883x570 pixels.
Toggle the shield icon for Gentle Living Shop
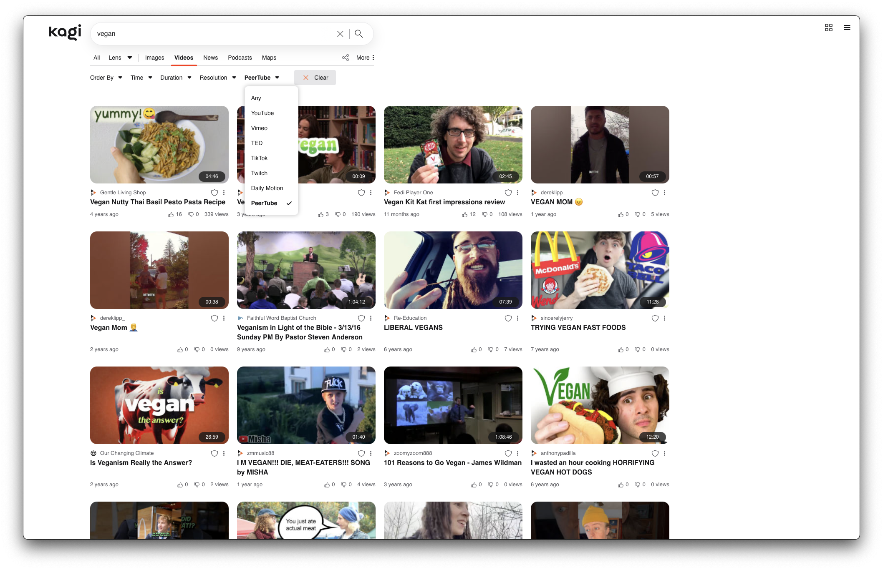214,193
